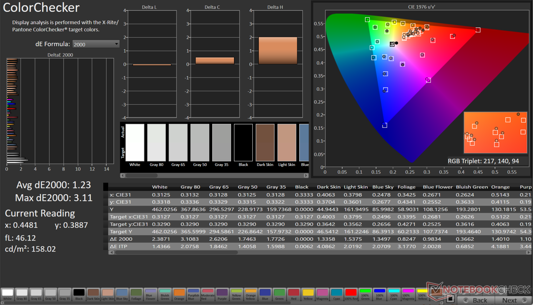Image resolution: width=533 pixels, height=305 pixels.
Task: Click the Bluish Green column header
Action: coord(472,187)
